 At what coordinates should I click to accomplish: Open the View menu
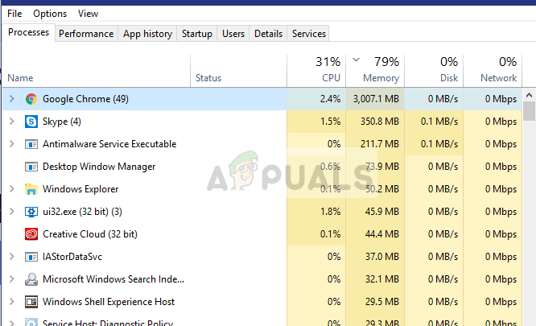pyautogui.click(x=88, y=14)
